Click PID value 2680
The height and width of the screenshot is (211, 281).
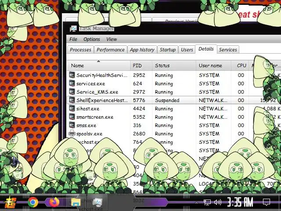coord(139,134)
